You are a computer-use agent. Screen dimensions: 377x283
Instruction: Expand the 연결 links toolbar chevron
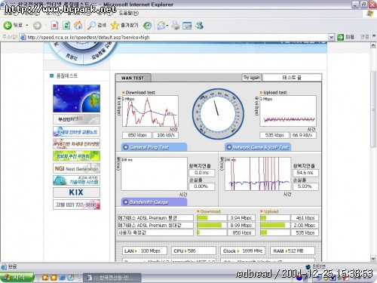374,36
